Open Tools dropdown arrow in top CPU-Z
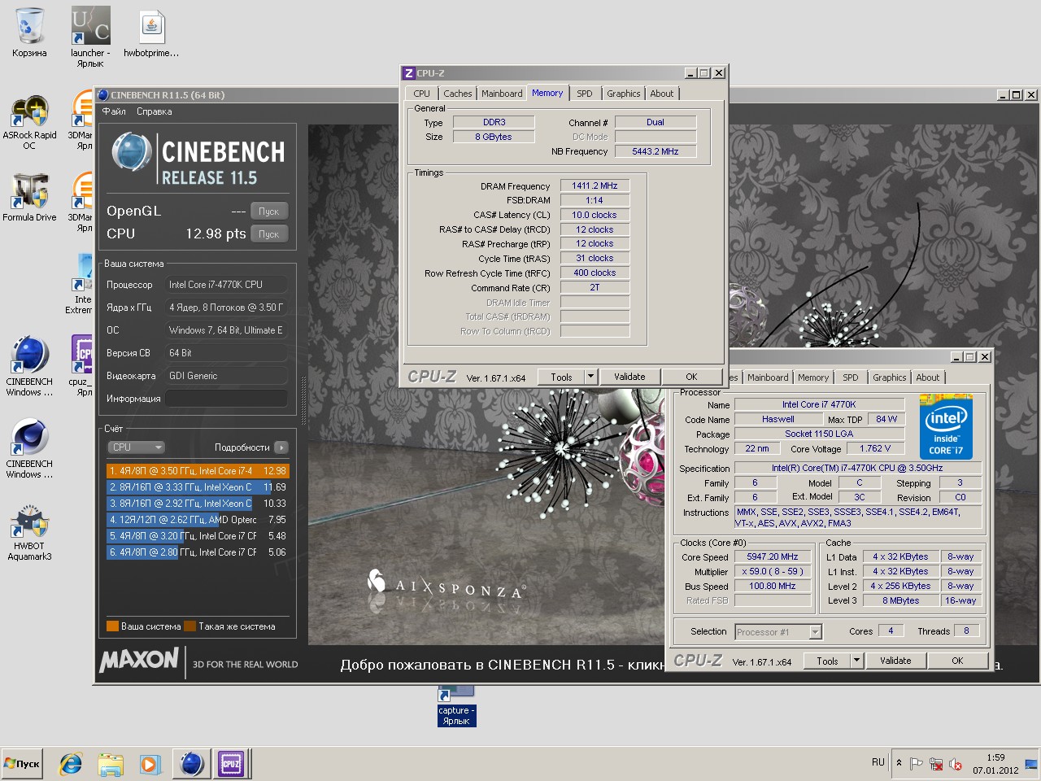The height and width of the screenshot is (781, 1041). pos(591,377)
